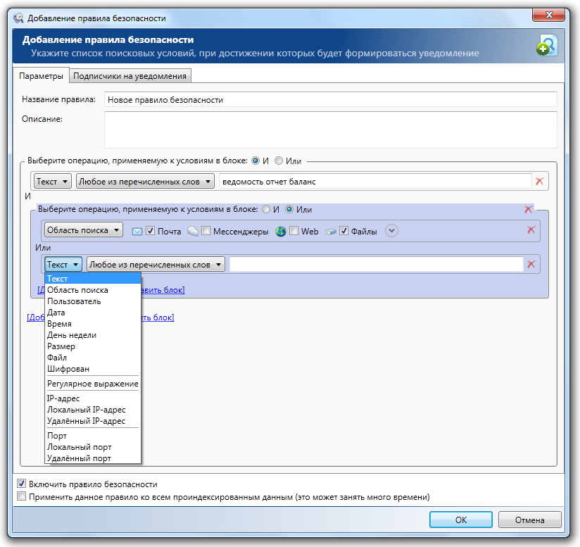Click the outer add-block link ending 'ть блок]'
Viewport: 580px width, 547px height.
[x=158, y=317]
